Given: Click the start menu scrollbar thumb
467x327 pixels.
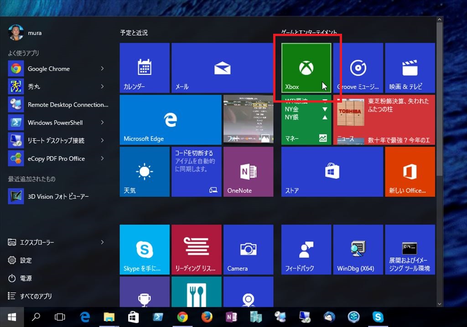Looking at the screenshot, I should [x=439, y=99].
